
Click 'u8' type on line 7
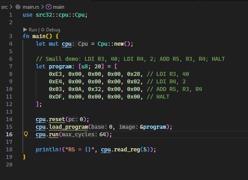85,66
